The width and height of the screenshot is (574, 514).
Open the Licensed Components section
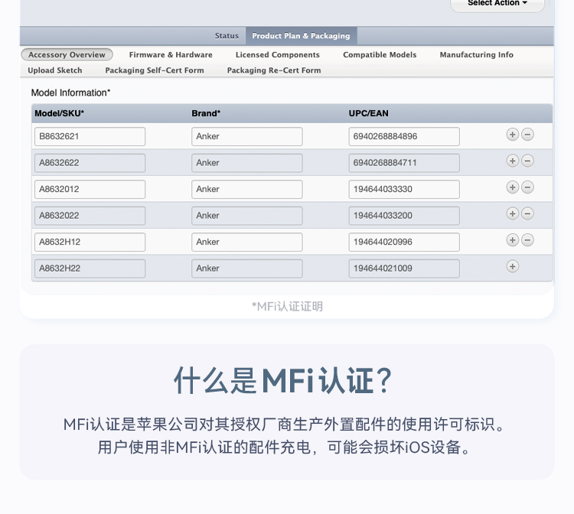(278, 54)
